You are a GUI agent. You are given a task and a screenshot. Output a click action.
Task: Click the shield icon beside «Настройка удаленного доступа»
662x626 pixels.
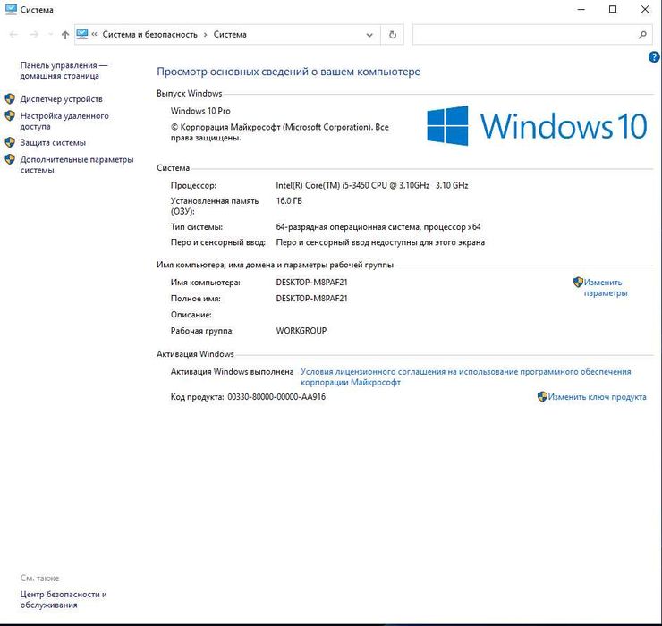pos(10,115)
